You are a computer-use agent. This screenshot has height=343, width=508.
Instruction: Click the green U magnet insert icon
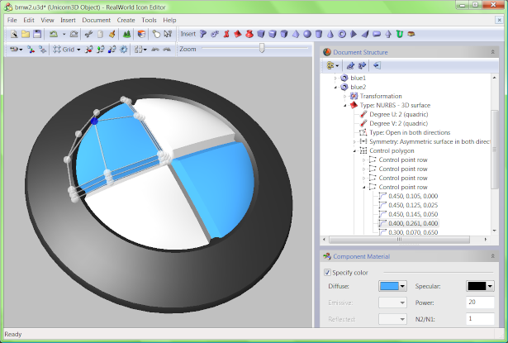(400, 35)
